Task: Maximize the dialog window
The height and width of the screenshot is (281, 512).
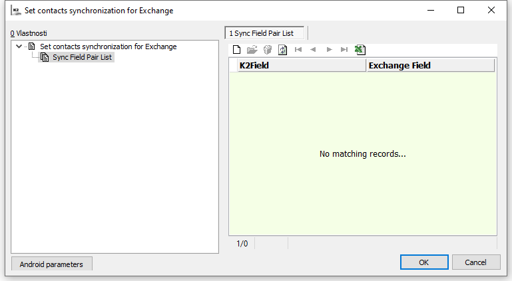Action: 461,11
